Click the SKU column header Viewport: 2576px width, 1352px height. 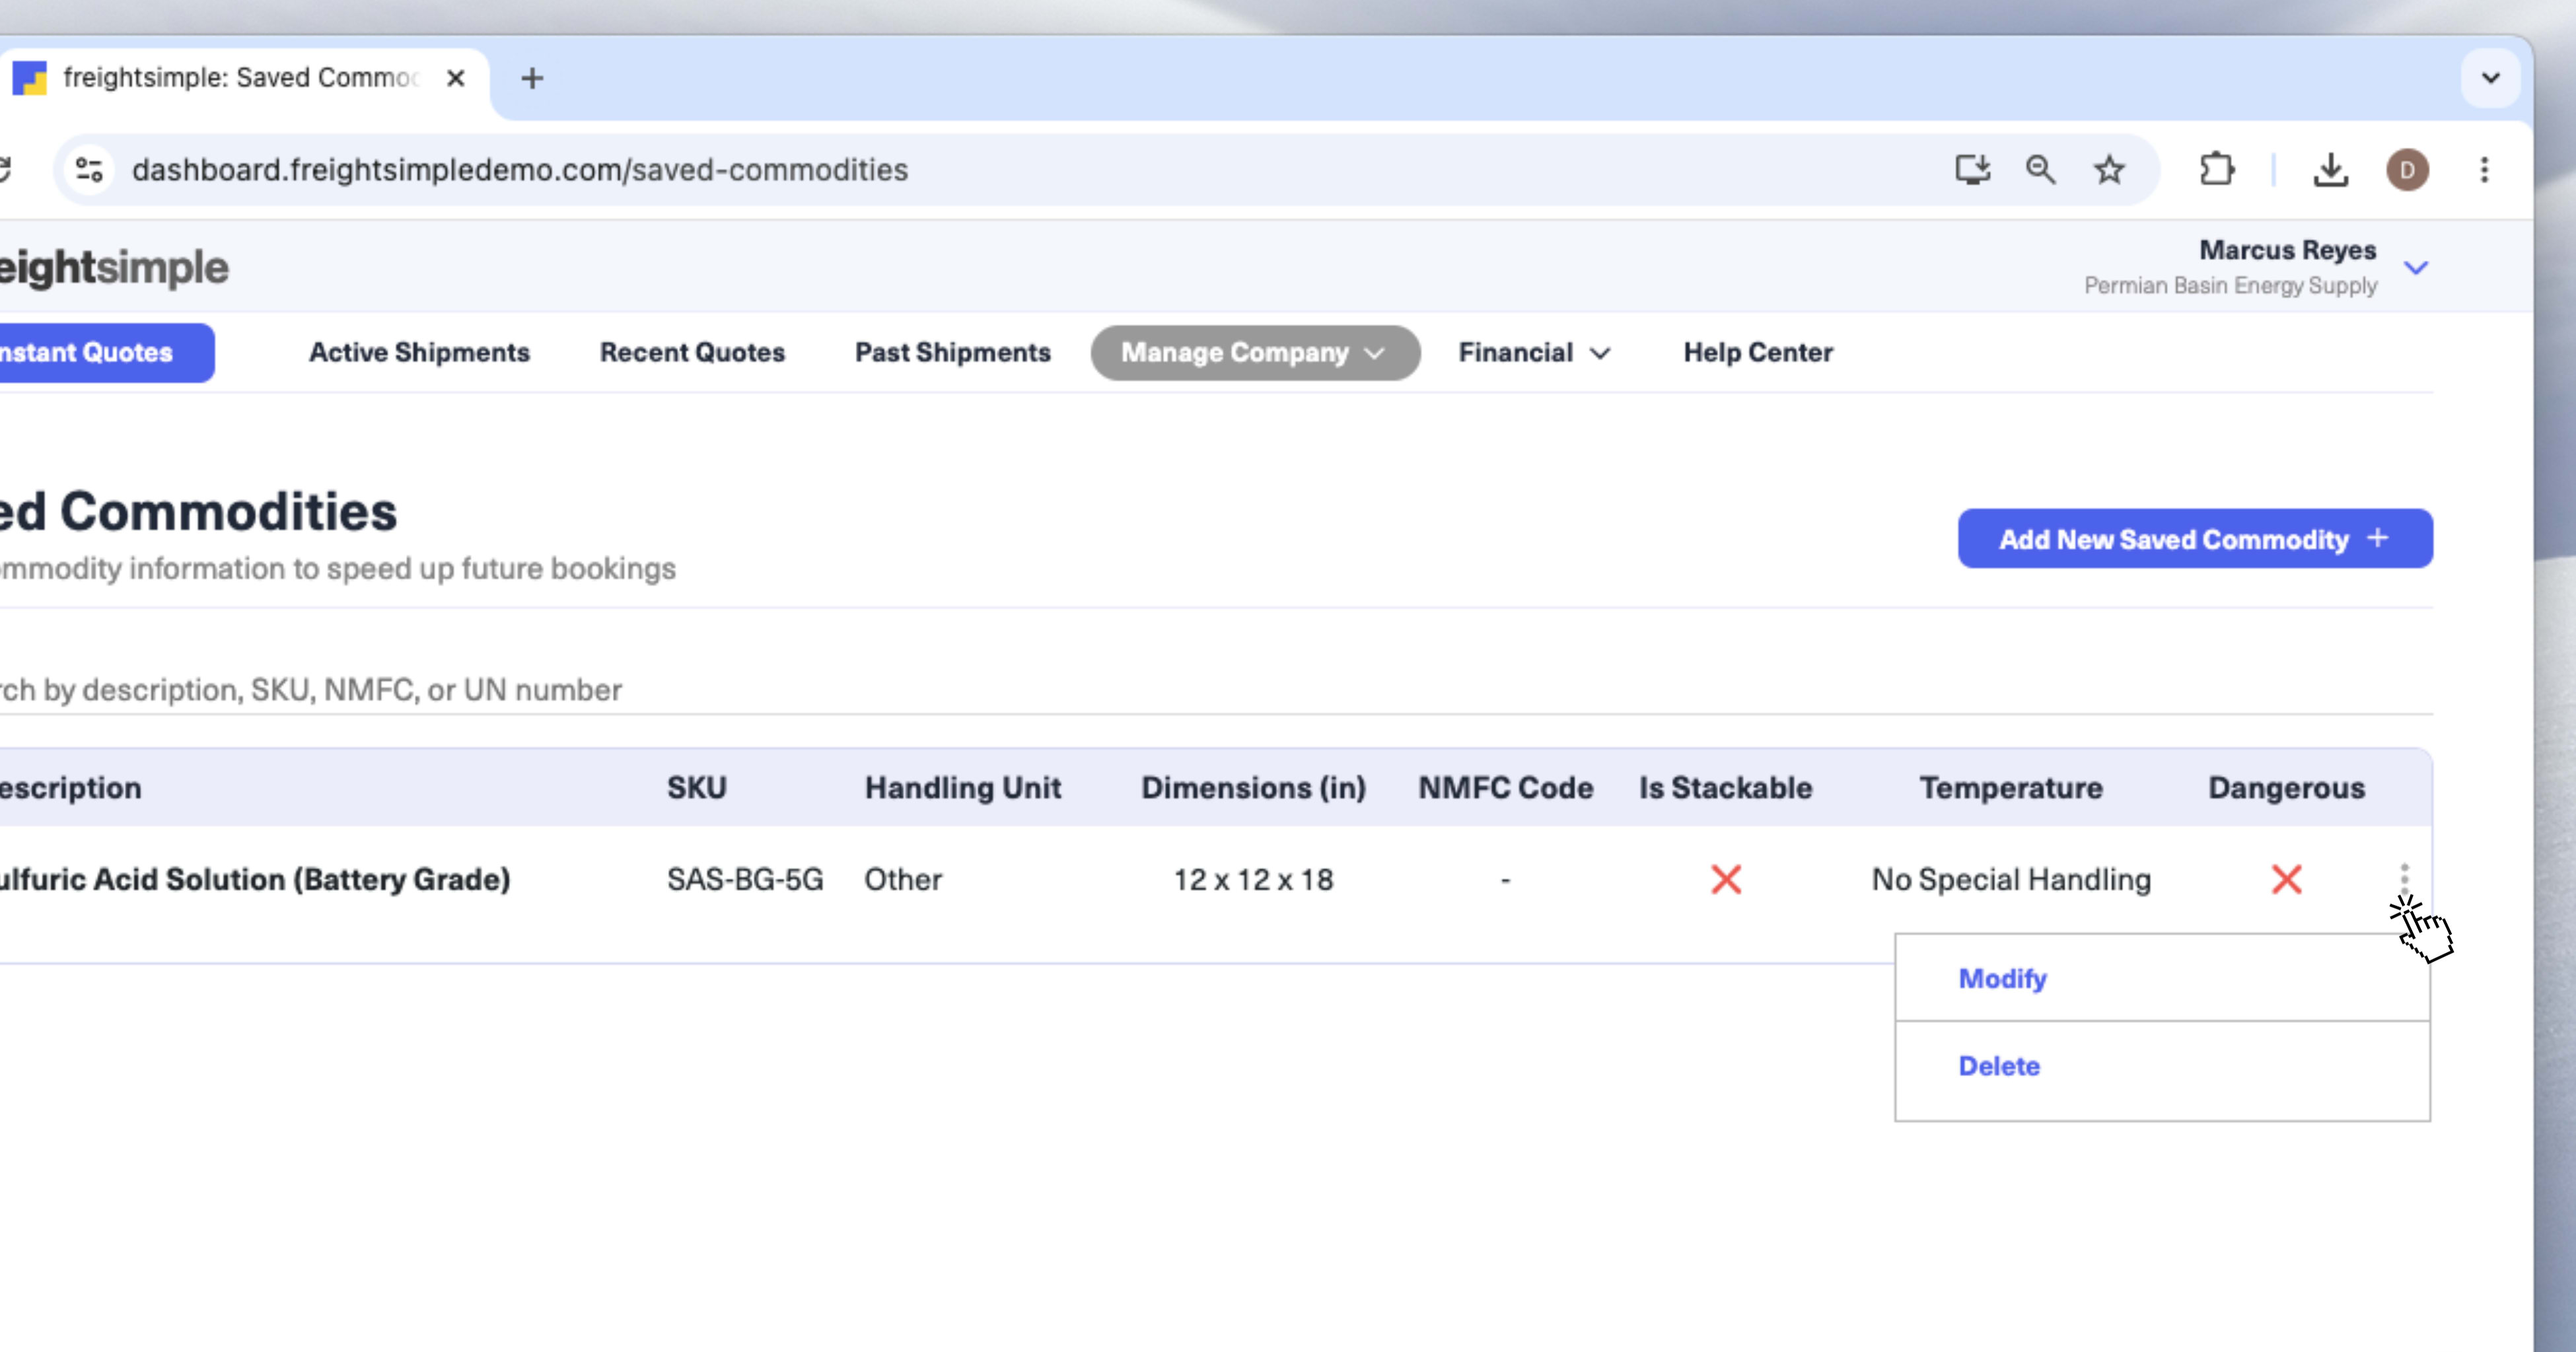click(697, 788)
